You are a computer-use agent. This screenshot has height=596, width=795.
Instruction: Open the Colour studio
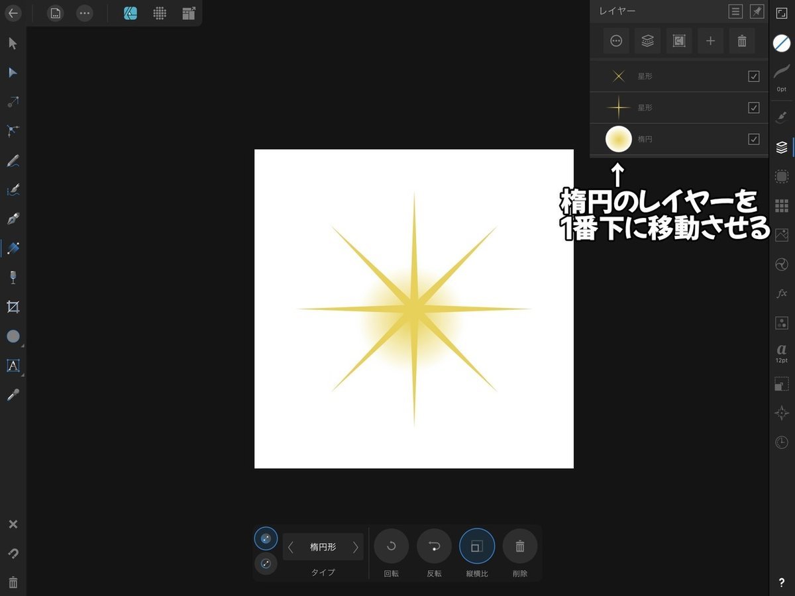click(x=782, y=43)
